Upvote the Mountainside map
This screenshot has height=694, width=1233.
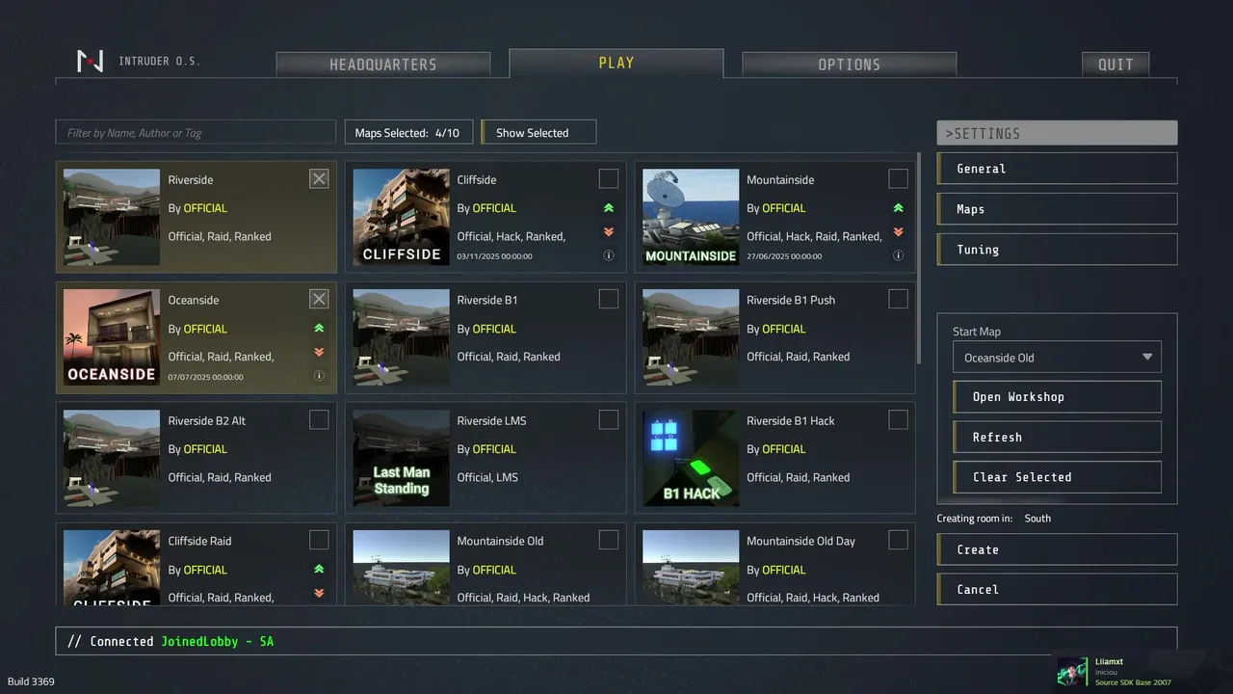click(898, 208)
